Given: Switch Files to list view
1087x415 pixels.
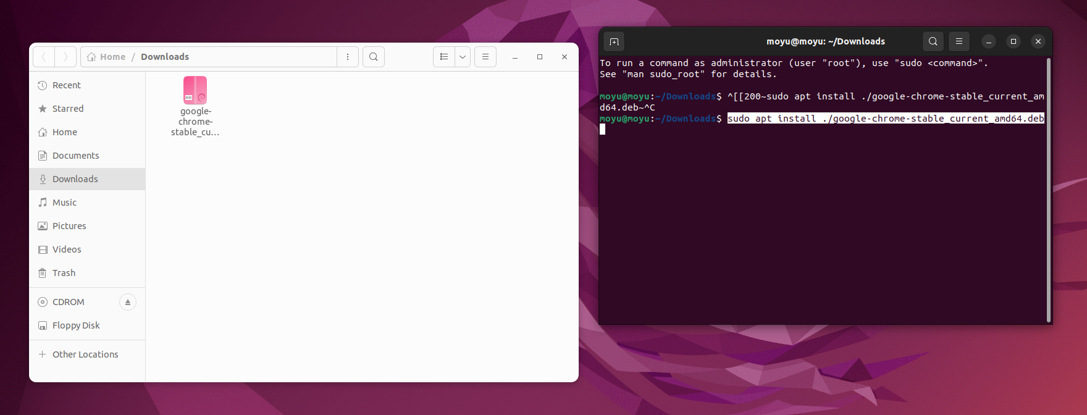Looking at the screenshot, I should [x=444, y=57].
